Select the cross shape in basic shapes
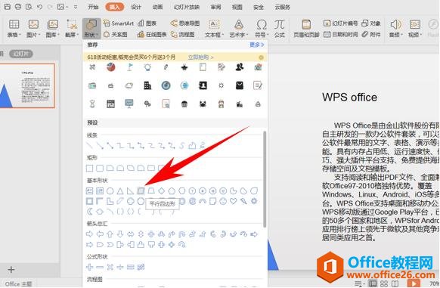This screenshot has width=440, height=288. click(130, 201)
